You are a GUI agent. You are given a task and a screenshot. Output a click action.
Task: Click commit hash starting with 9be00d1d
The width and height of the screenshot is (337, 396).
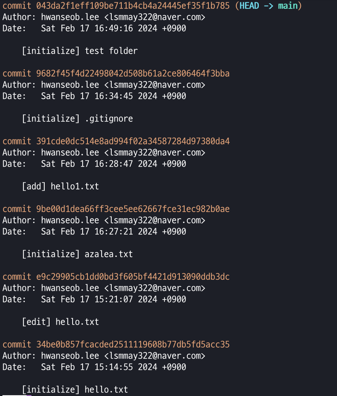(133, 209)
